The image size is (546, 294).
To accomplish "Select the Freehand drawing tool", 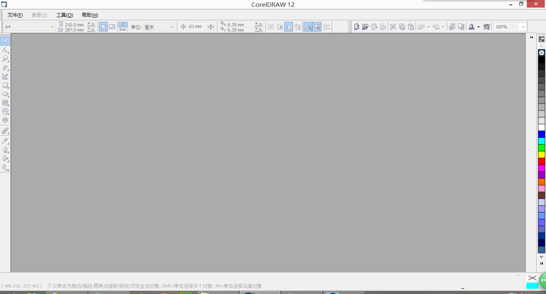I will tap(5, 68).
